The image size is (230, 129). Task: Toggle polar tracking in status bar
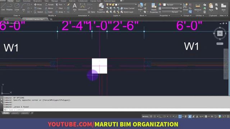coord(165,116)
